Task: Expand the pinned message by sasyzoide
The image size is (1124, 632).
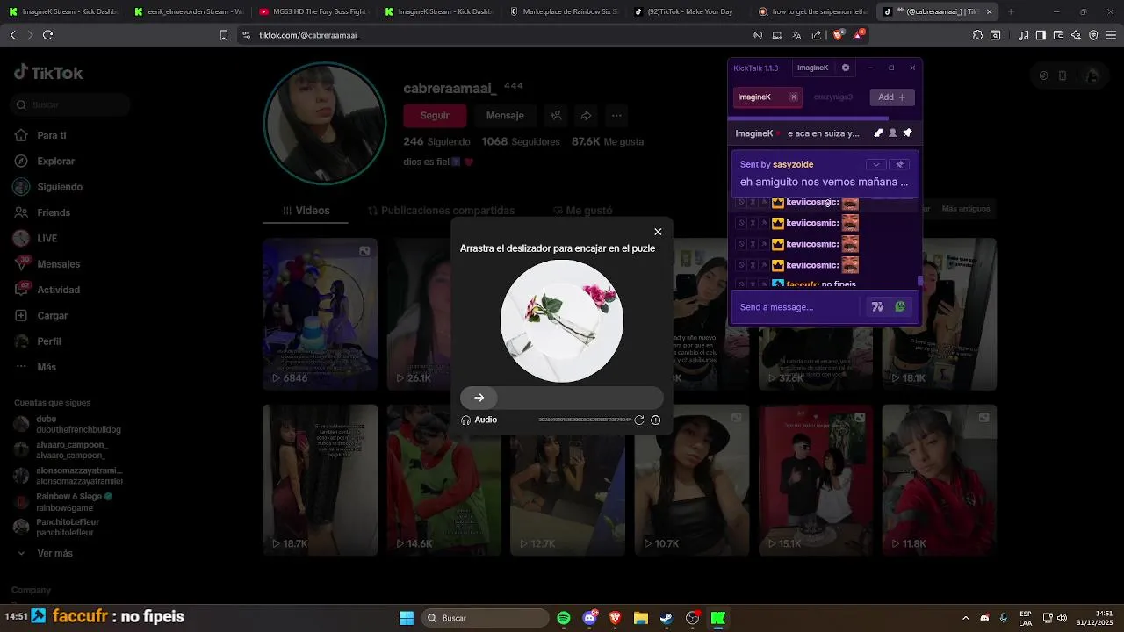Action: 875,164
